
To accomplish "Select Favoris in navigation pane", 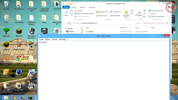I will [69, 29].
